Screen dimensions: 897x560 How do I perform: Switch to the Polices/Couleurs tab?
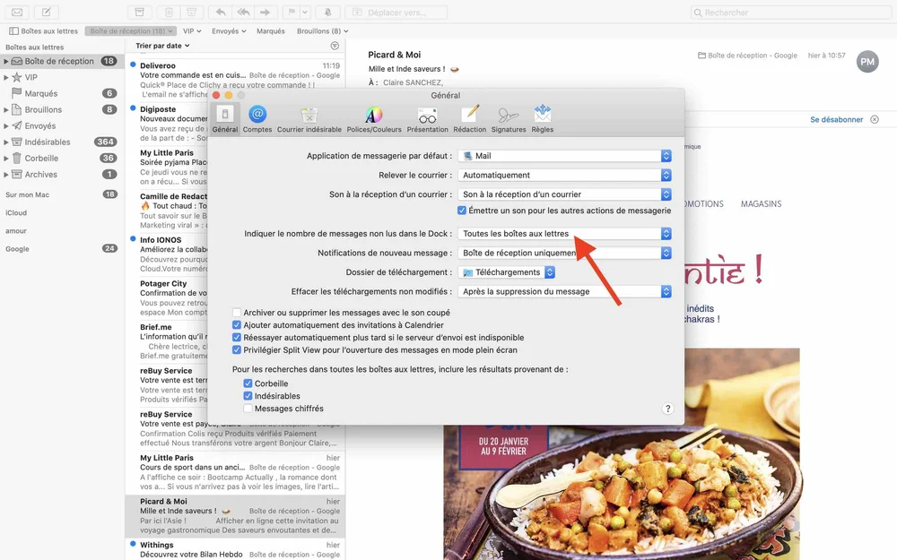[374, 119]
